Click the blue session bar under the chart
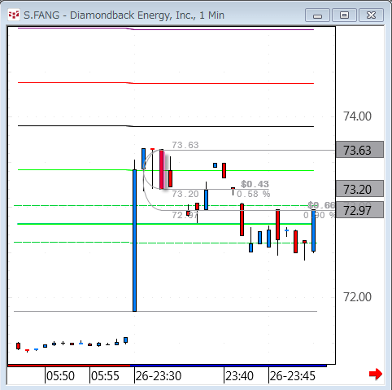The image size is (392, 390). 229,366
